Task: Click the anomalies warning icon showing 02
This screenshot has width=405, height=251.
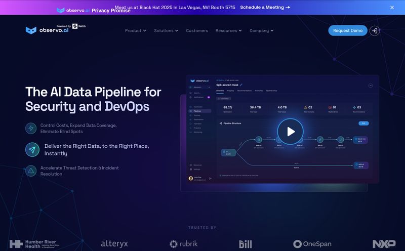Action: pos(306,107)
